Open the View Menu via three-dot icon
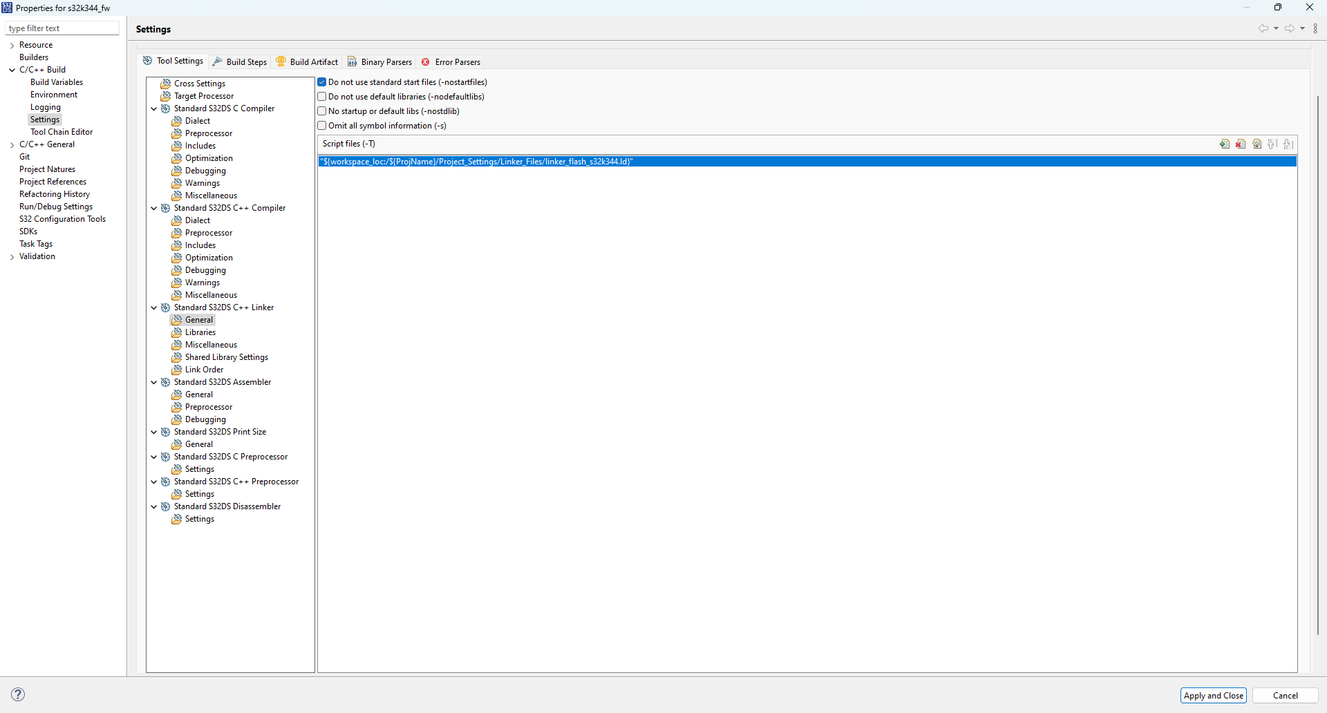The height and width of the screenshot is (713, 1327). click(x=1317, y=28)
